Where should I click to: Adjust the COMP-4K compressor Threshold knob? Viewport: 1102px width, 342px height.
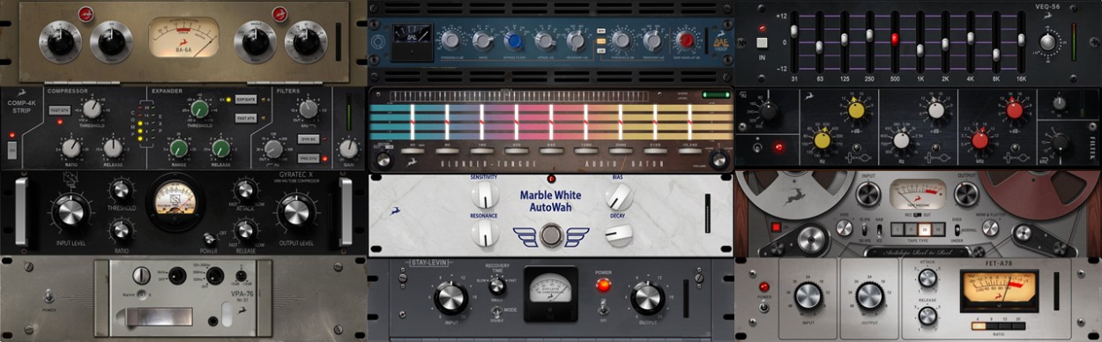tap(93, 109)
